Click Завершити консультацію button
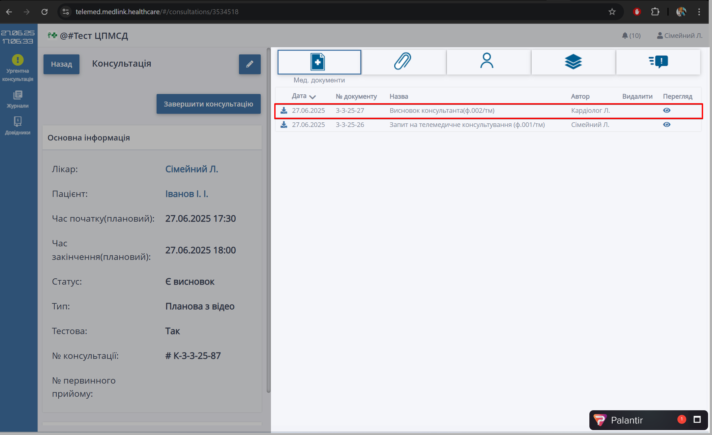The height and width of the screenshot is (435, 712). [x=208, y=104]
